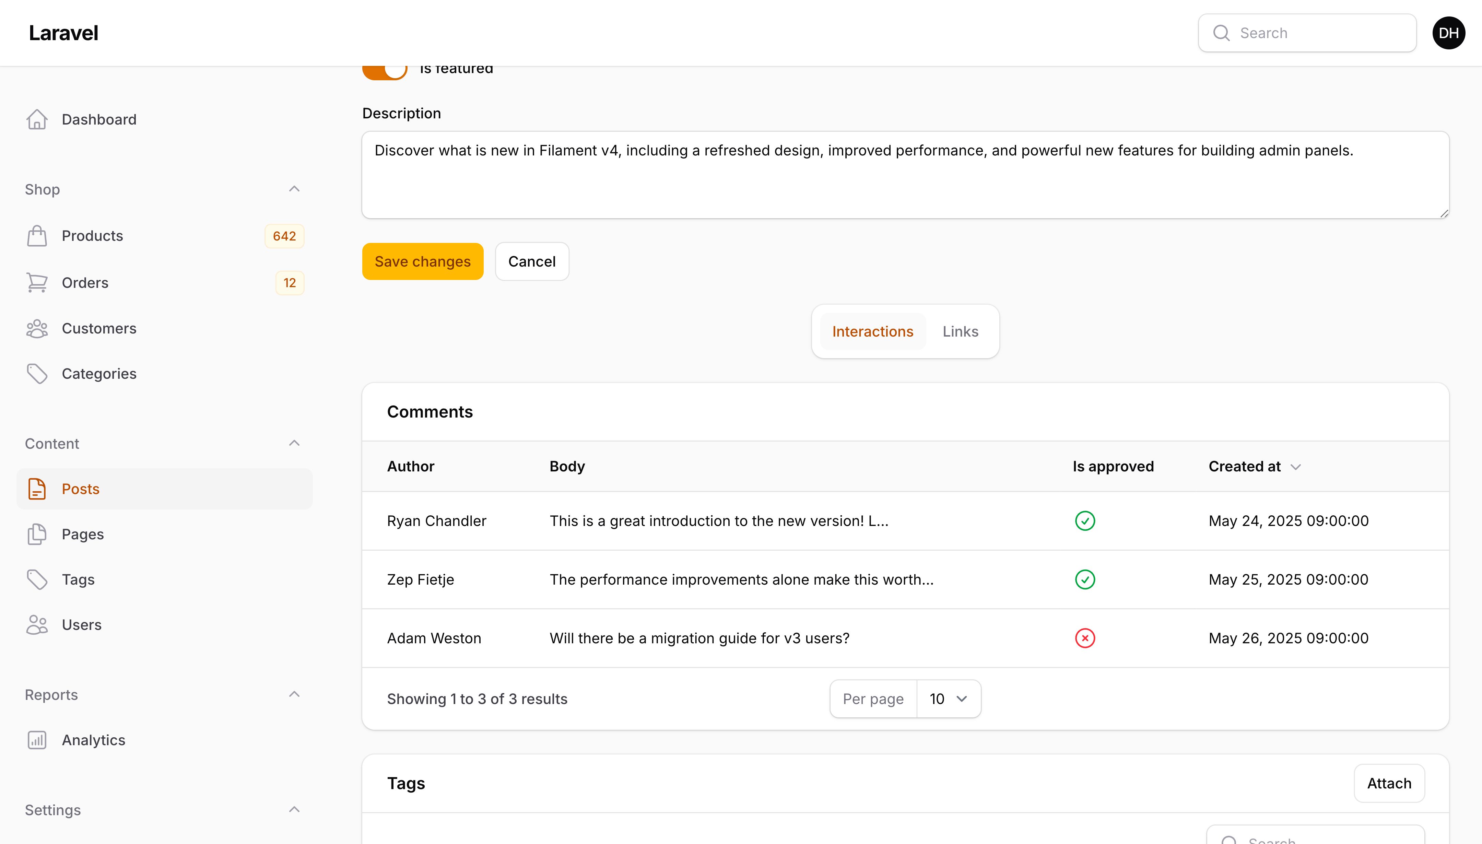
Task: Open the Per page dropdown
Action: point(949,699)
